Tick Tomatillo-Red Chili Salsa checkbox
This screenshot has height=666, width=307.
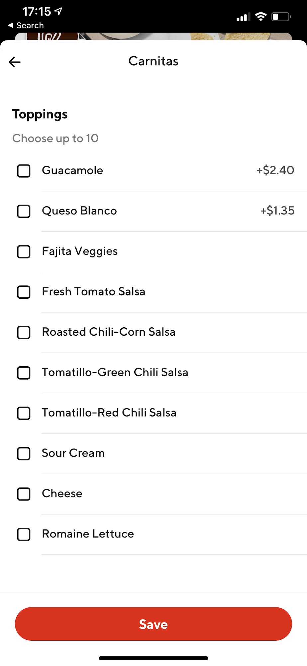(24, 413)
